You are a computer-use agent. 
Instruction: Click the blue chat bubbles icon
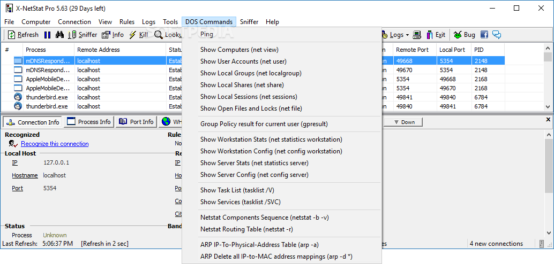497,35
